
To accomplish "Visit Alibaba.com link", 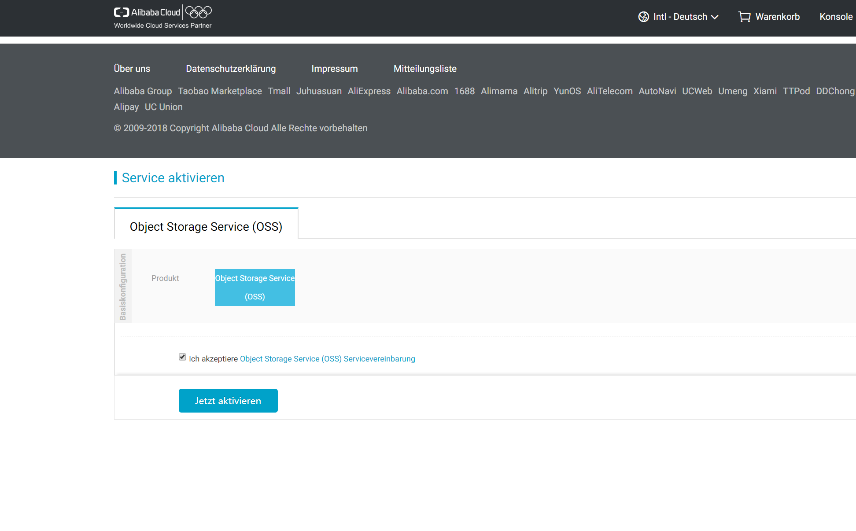I will click(x=422, y=91).
